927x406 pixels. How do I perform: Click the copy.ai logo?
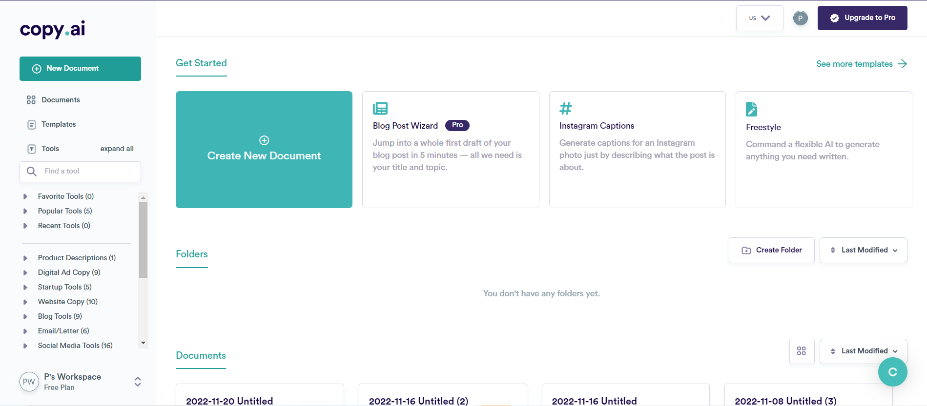(52, 30)
